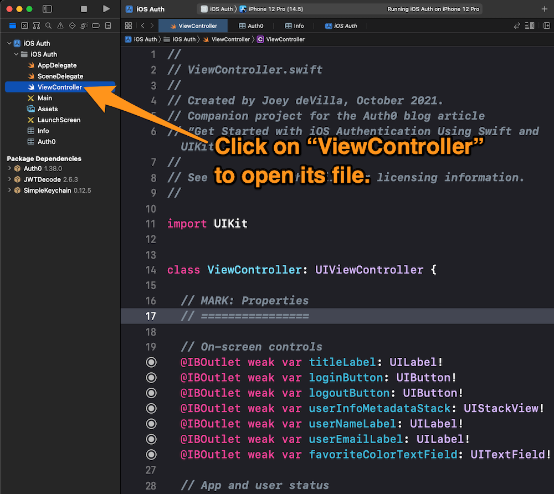
Task: Click the favoriteColorTextField outlet connection circle
Action: 151,455
